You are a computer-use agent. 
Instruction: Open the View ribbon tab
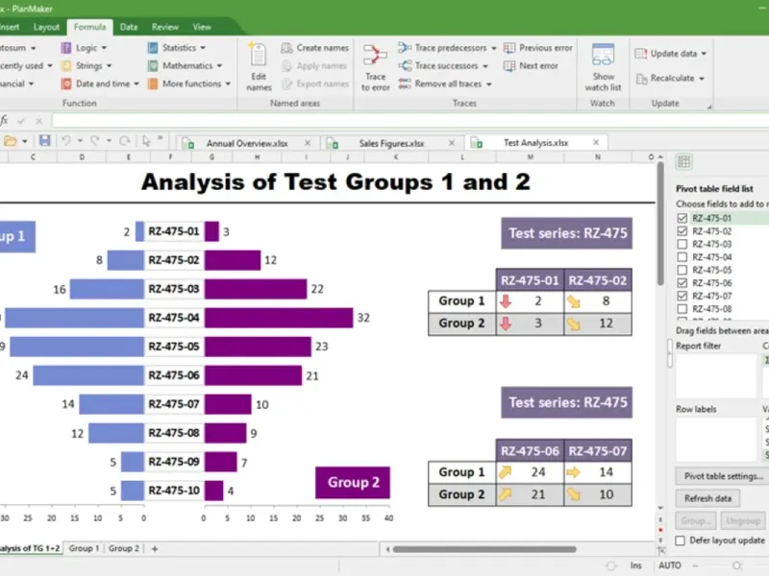coord(202,27)
